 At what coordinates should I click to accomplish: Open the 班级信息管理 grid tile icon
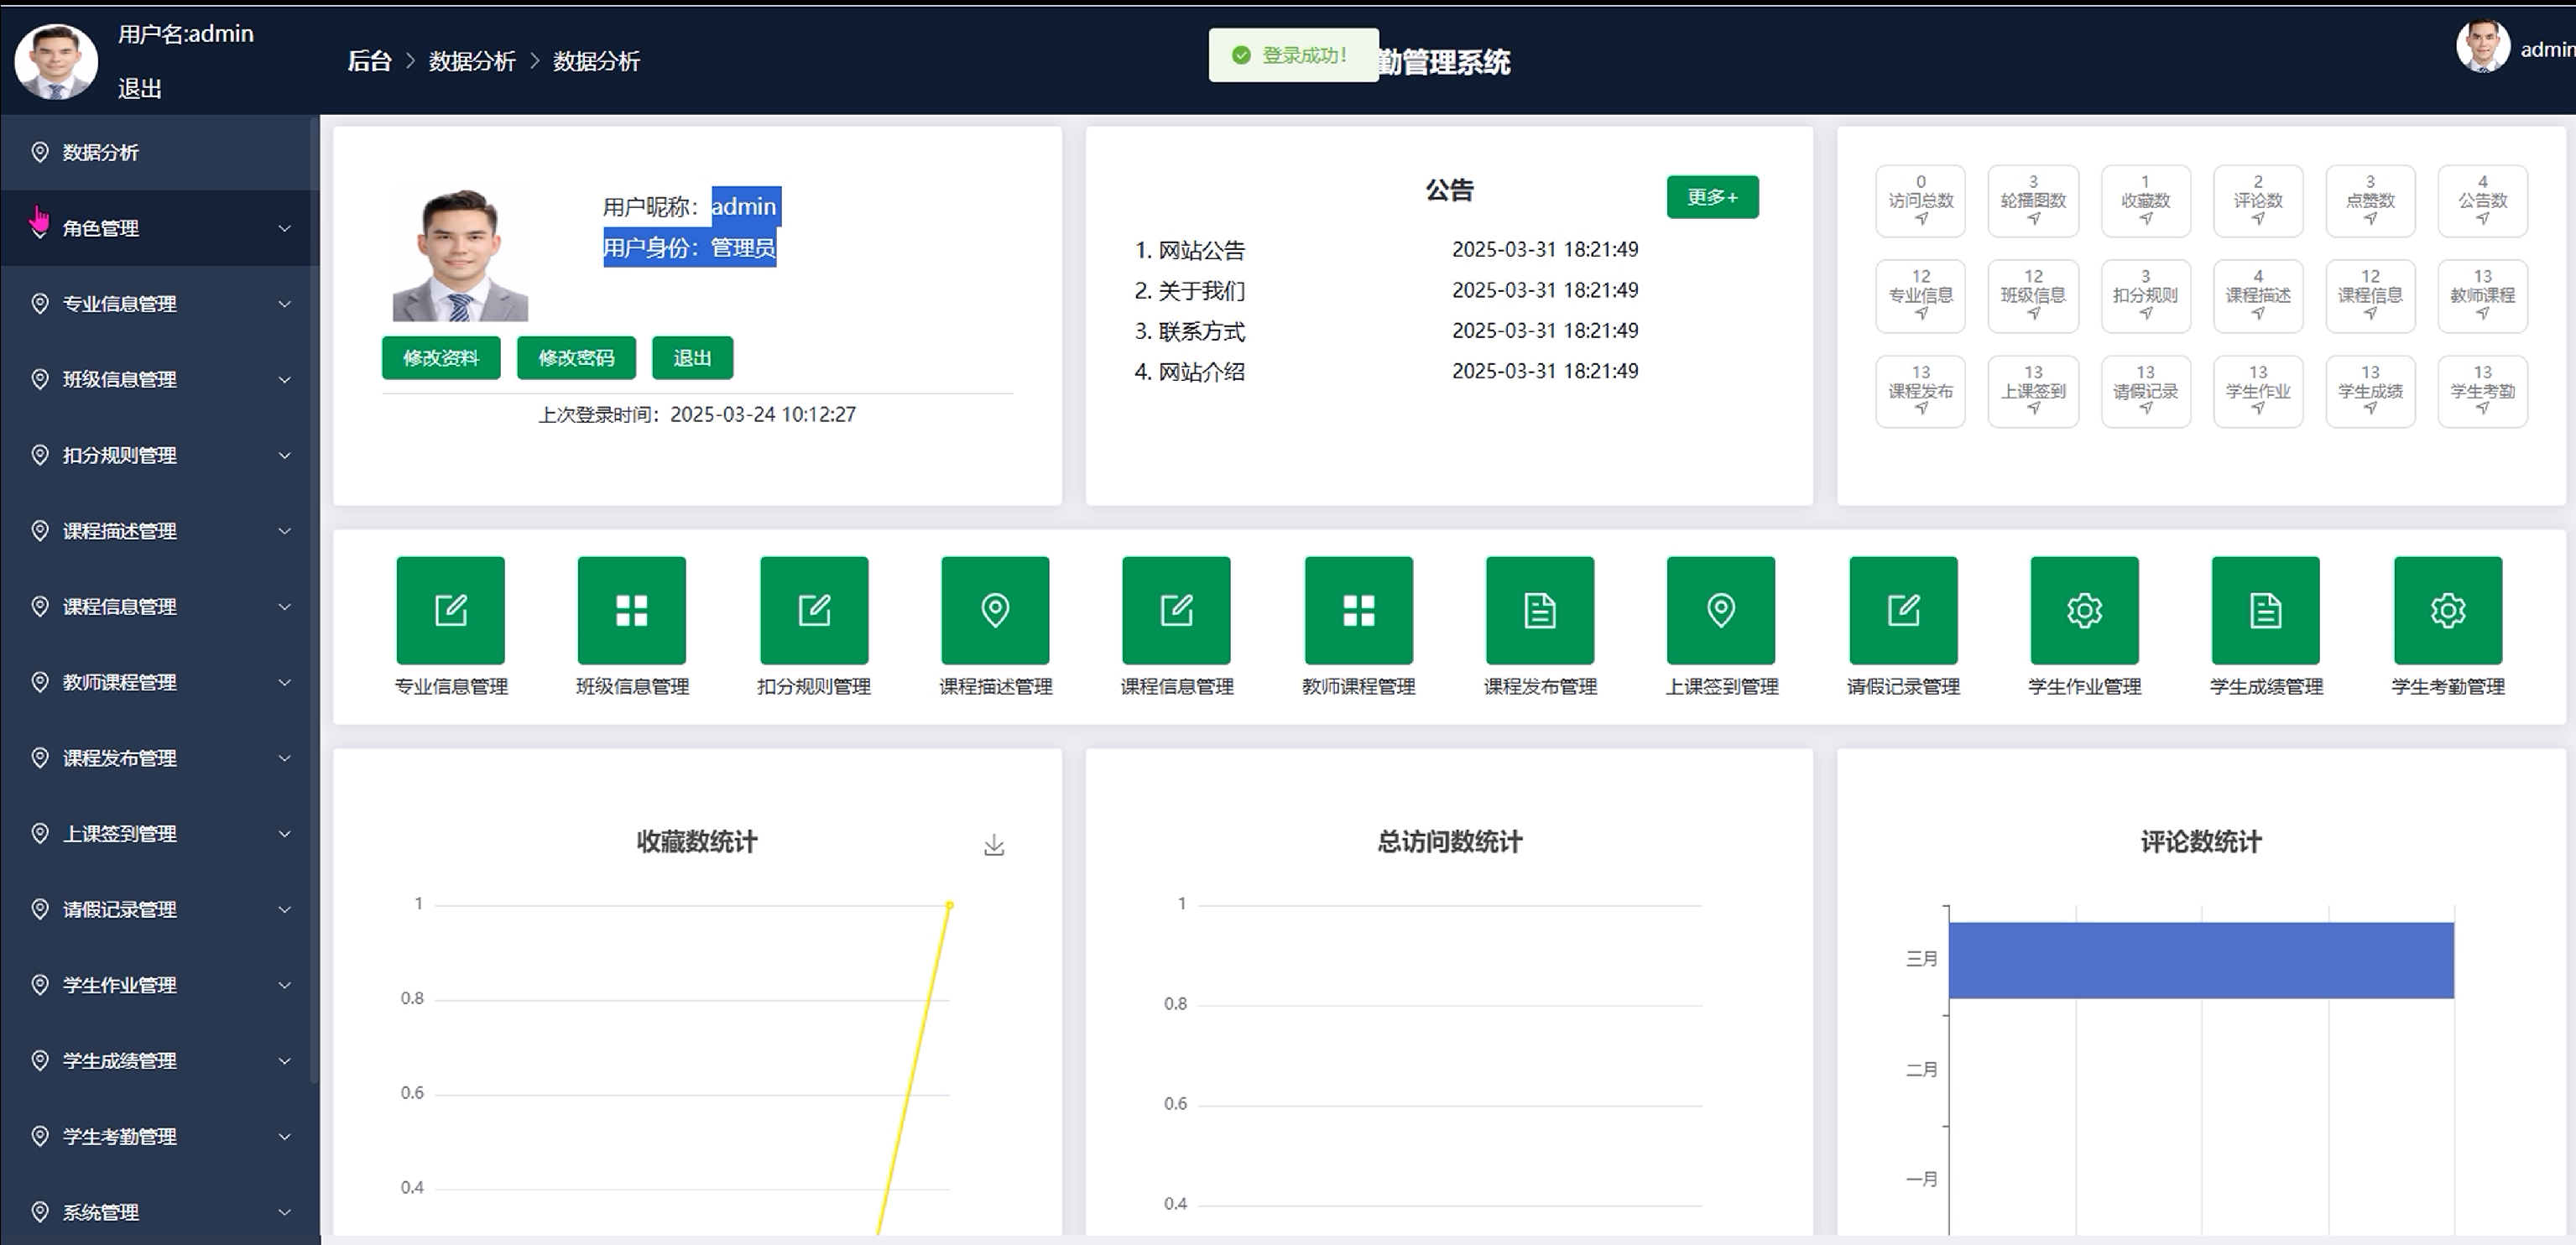[631, 610]
